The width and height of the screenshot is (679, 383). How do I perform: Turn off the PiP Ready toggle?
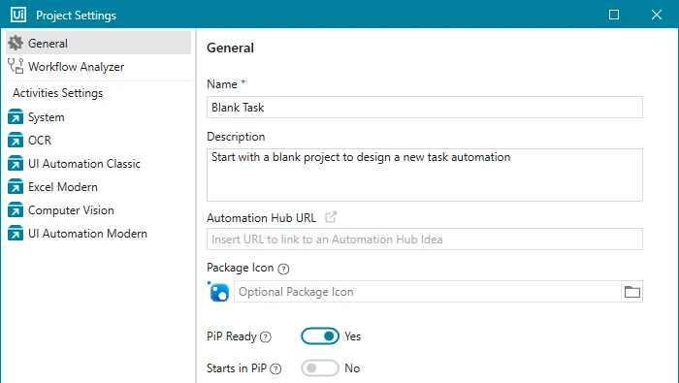tap(320, 336)
